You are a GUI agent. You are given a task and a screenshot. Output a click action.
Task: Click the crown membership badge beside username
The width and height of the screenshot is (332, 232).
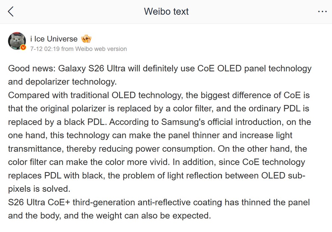(x=86, y=39)
